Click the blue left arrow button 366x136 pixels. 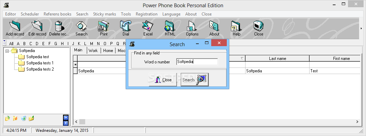pyautogui.click(x=65, y=123)
